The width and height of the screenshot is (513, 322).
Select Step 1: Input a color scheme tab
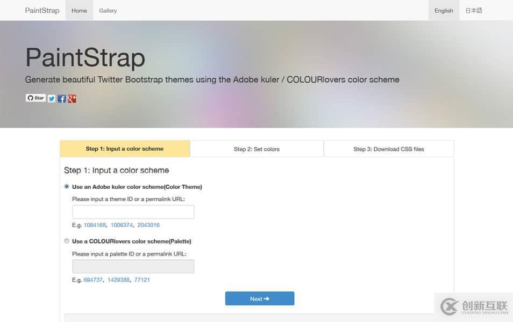click(x=125, y=149)
